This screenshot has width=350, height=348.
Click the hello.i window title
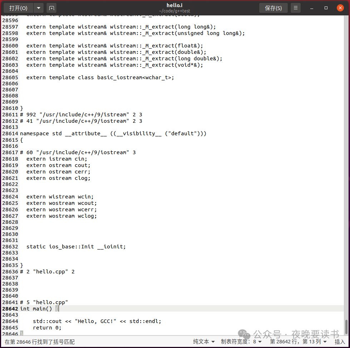click(x=174, y=5)
